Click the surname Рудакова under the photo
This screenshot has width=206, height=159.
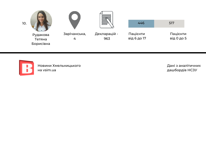[41, 35]
